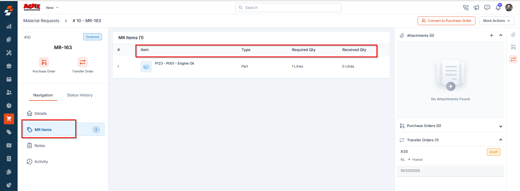Open the dashboard bar chart sidebar icon
The width and height of the screenshot is (520, 191).
[9, 26]
